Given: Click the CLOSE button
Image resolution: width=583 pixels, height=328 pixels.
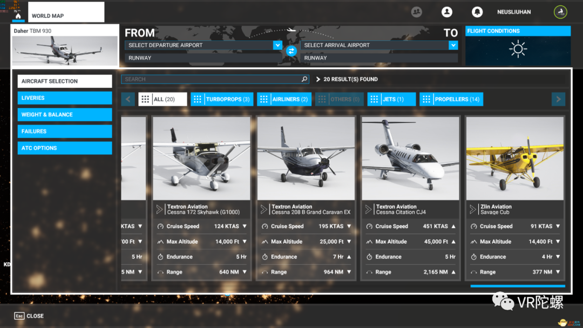Looking at the screenshot, I should click(29, 316).
